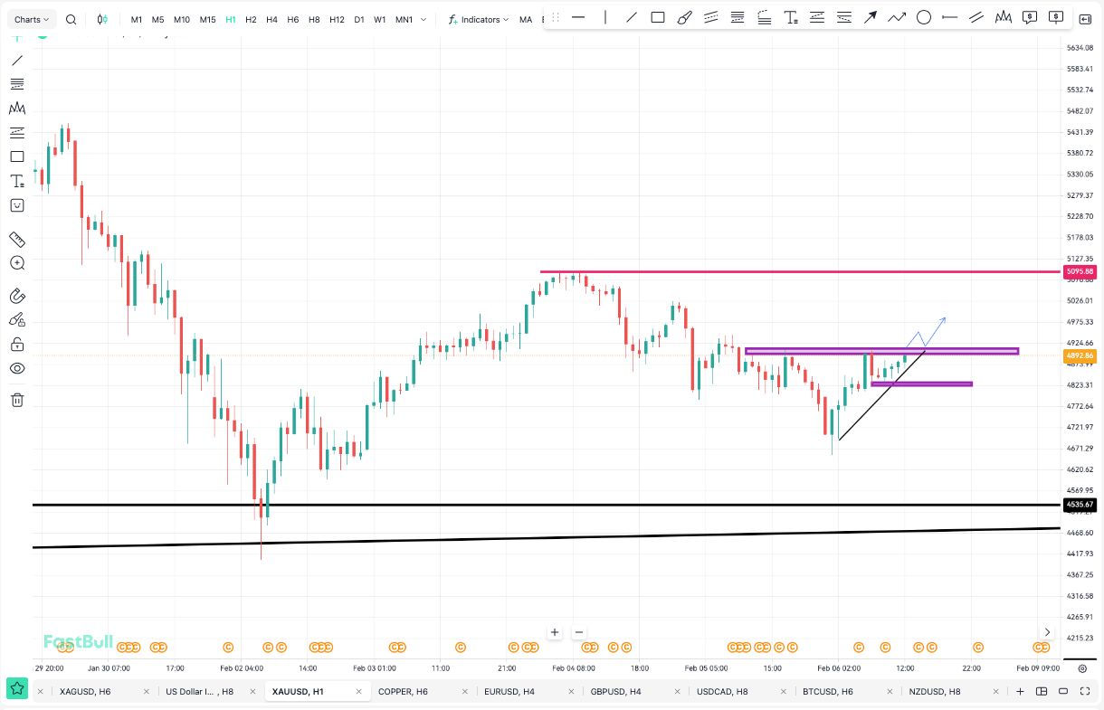Collapse the right panel toggle icon
Screen dimensions: 1104x710
(1084, 19)
